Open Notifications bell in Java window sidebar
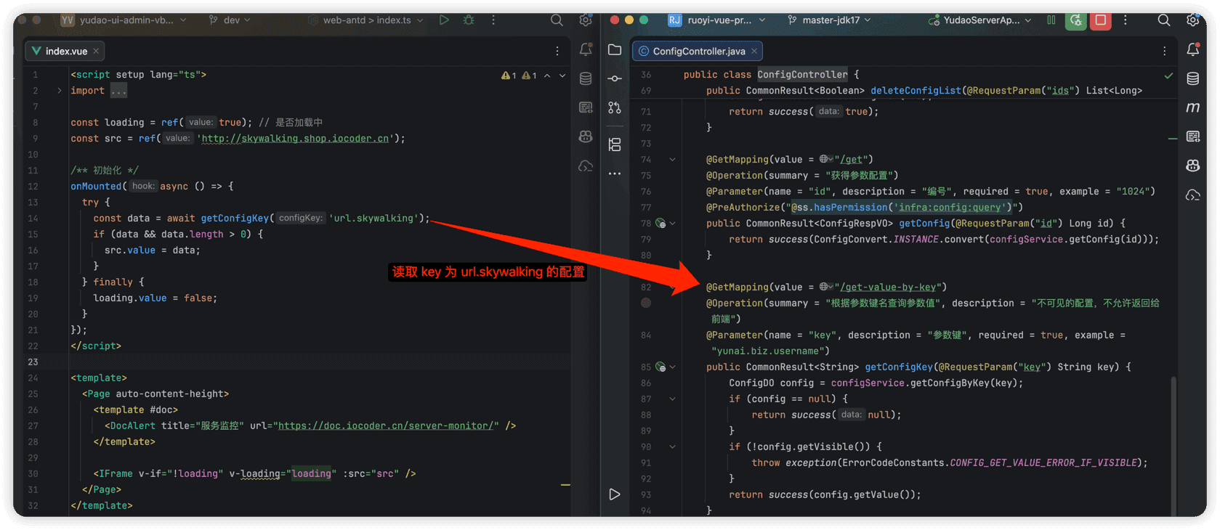Screen dimensions: 1220x530 coord(1193,49)
